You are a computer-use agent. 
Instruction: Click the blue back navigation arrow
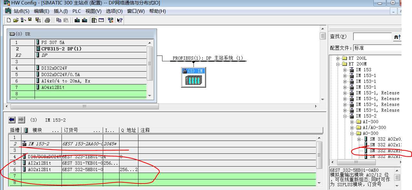(x=12, y=120)
